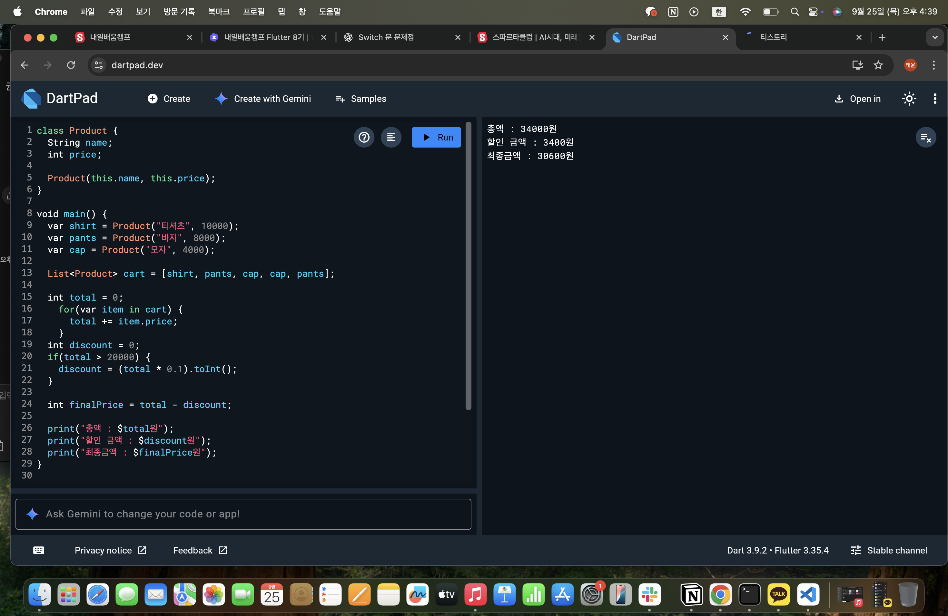Focus the Ask Gemini prompt field
948x616 pixels.
pos(243,514)
